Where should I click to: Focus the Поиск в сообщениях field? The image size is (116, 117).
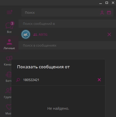pos(67,45)
